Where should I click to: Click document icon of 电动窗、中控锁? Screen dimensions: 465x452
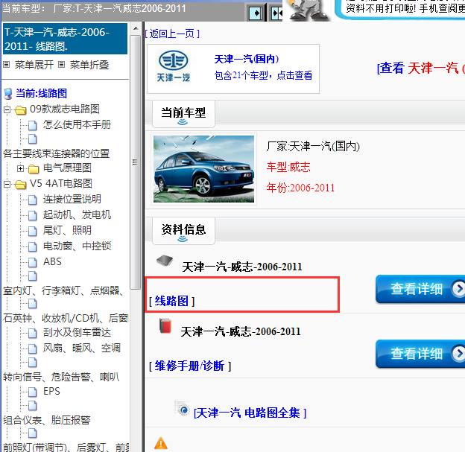[x=33, y=246]
